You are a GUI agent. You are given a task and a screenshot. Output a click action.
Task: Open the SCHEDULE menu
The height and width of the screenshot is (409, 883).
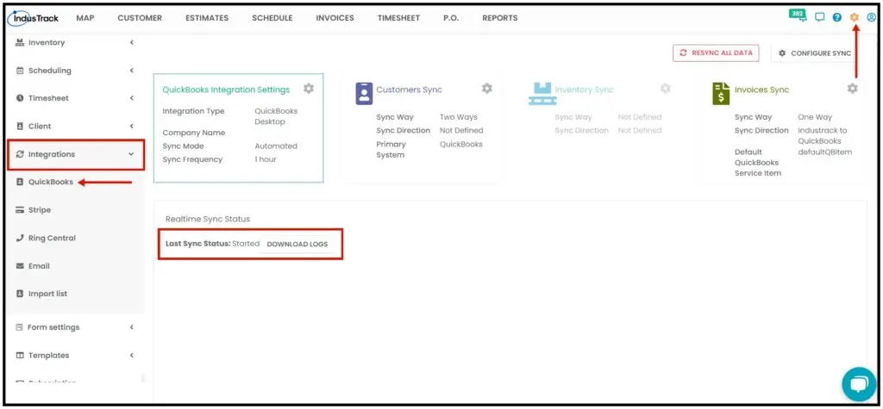point(272,18)
